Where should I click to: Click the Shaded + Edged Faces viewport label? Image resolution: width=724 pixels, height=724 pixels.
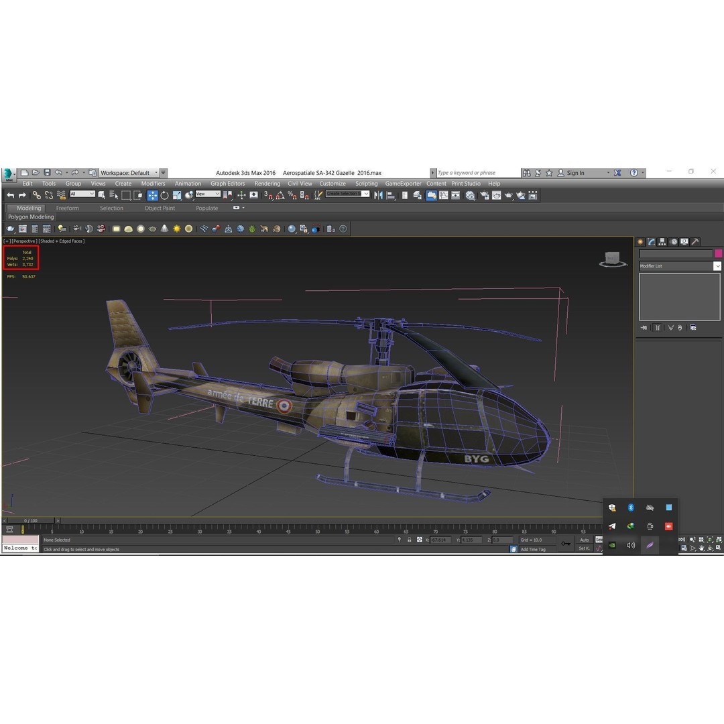pos(62,241)
